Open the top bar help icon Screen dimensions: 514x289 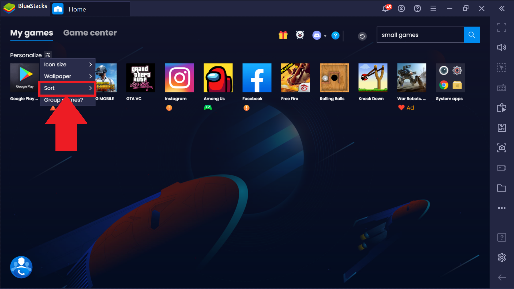point(417,9)
